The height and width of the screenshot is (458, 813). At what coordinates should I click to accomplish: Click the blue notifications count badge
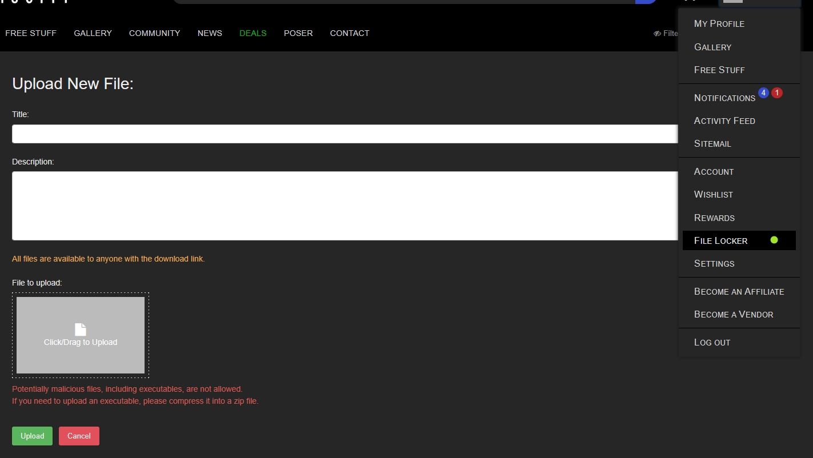[x=763, y=93]
